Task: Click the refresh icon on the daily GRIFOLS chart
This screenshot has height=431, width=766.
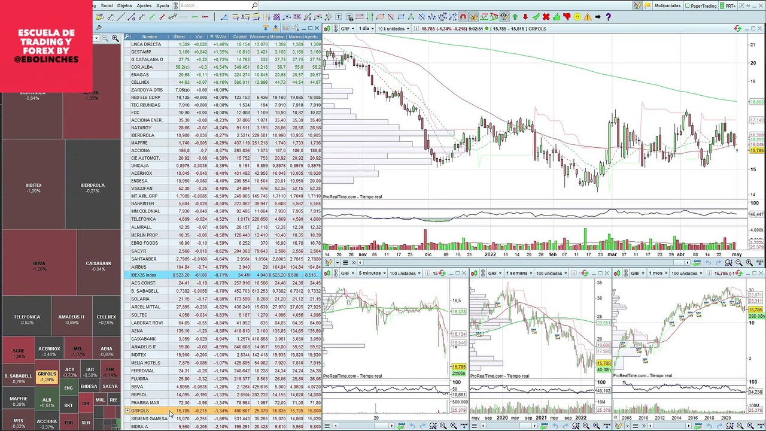Action: [738, 28]
